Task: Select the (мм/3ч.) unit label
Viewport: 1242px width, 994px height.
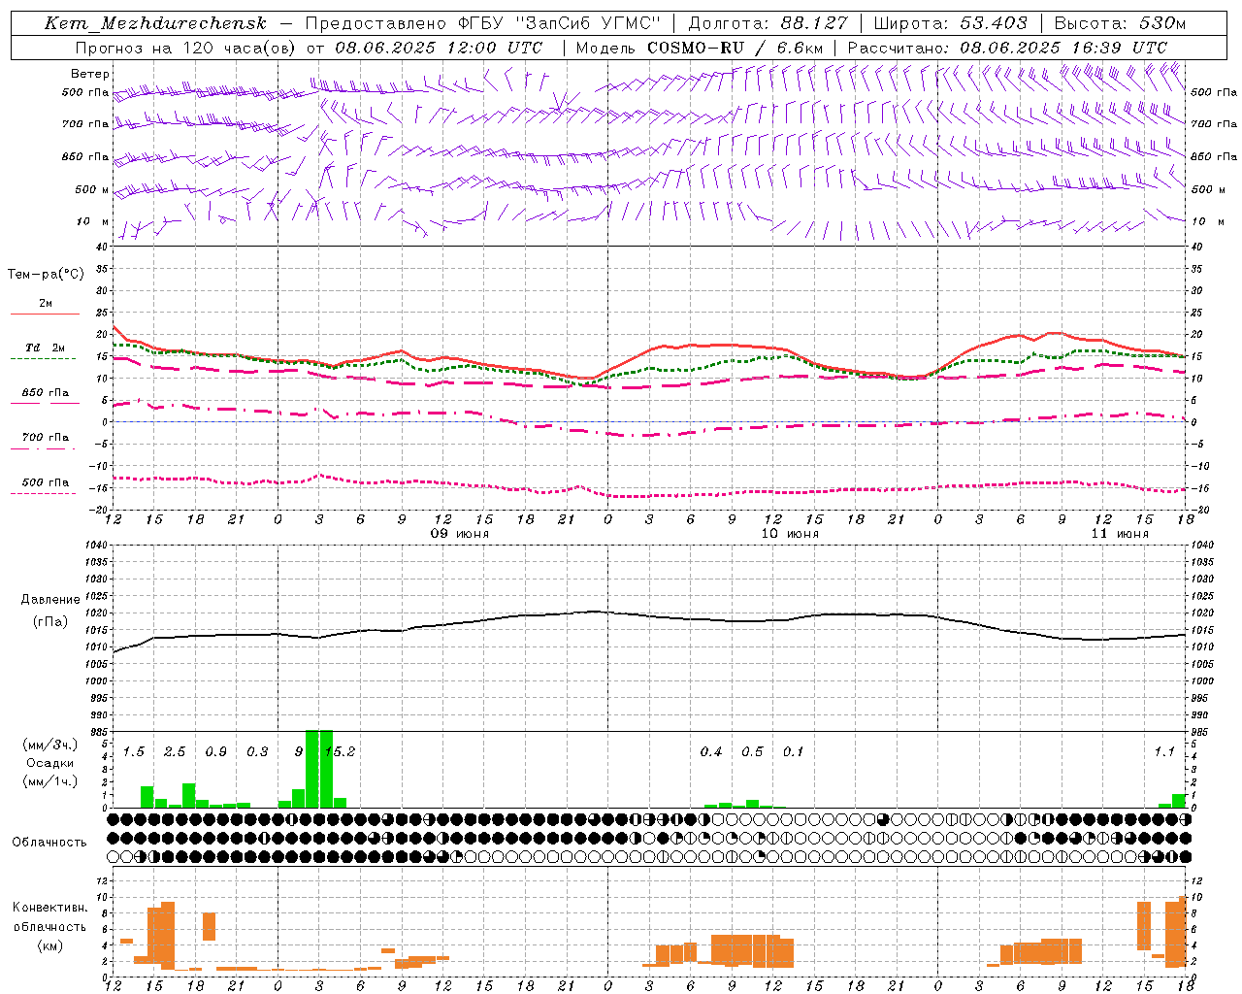Action: pyautogui.click(x=49, y=745)
